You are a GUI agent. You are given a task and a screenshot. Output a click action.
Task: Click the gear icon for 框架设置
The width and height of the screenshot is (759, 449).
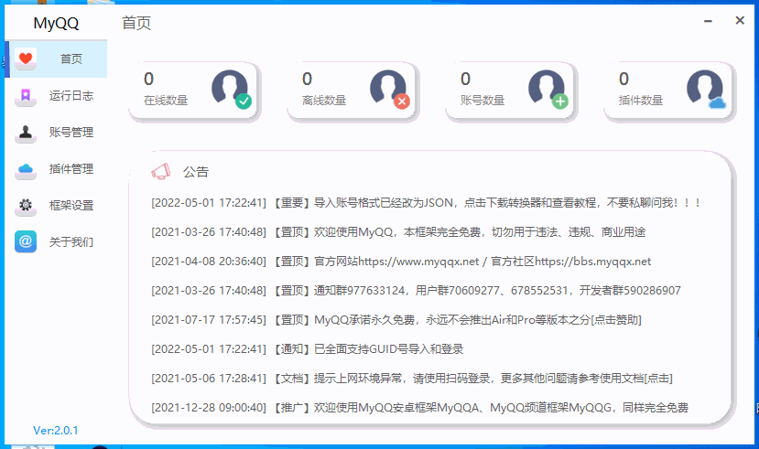point(26,206)
